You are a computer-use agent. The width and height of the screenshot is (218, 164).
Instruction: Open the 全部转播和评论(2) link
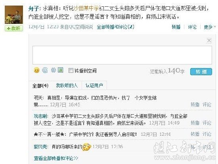click(115, 27)
